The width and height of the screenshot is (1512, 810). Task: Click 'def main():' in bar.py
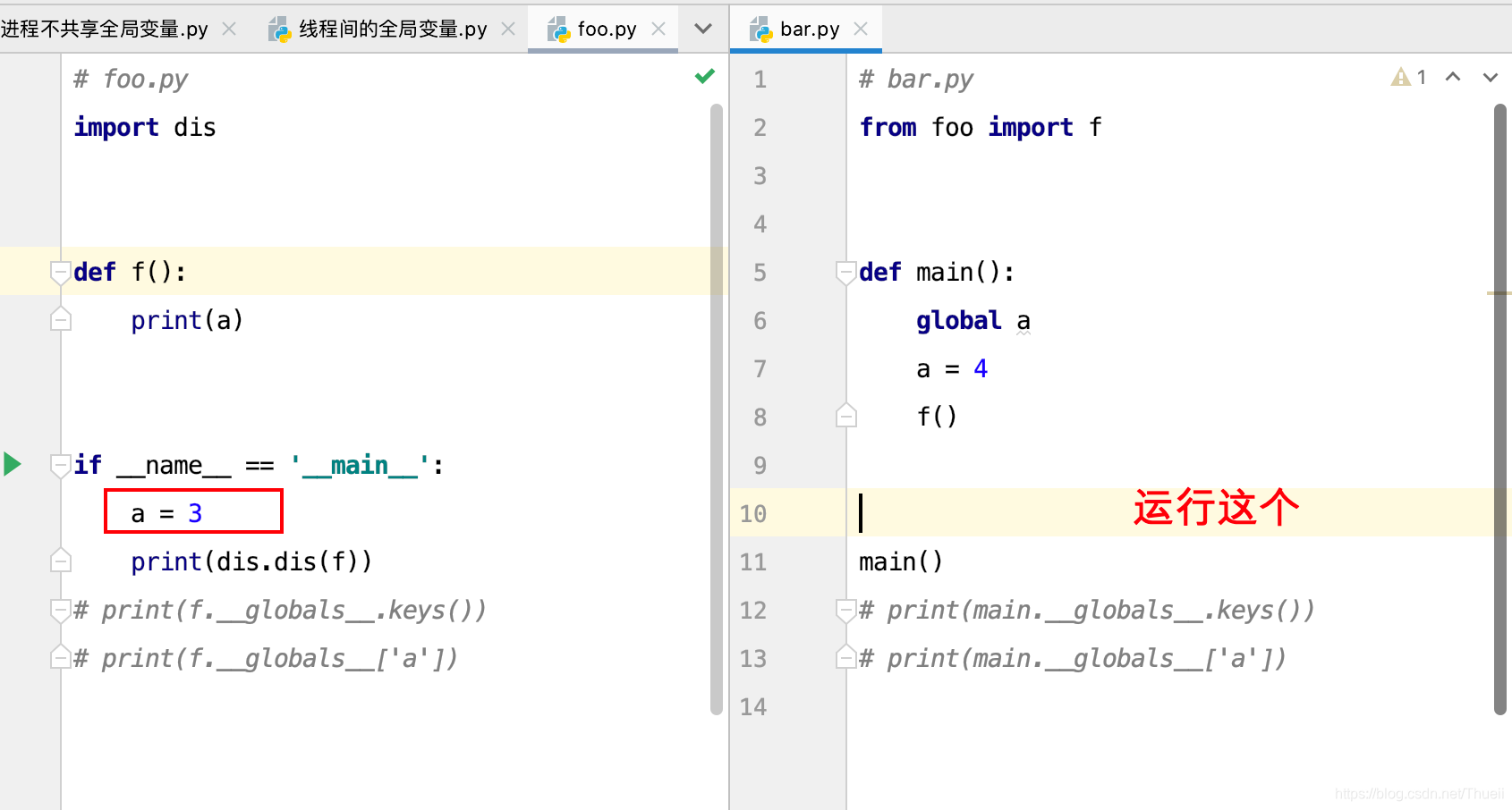click(938, 272)
